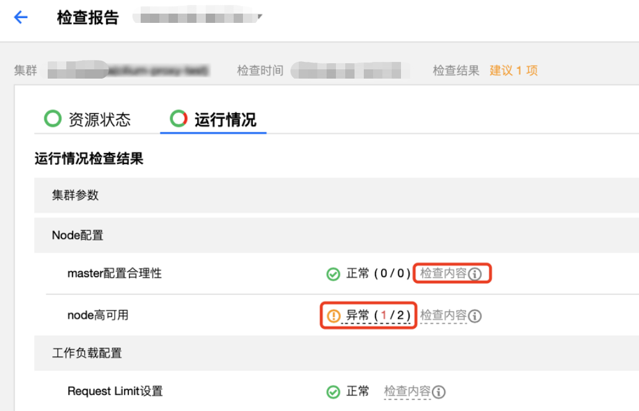Click orange warning icon for node高可用
Image resolution: width=639 pixels, height=411 pixels.
(x=333, y=316)
